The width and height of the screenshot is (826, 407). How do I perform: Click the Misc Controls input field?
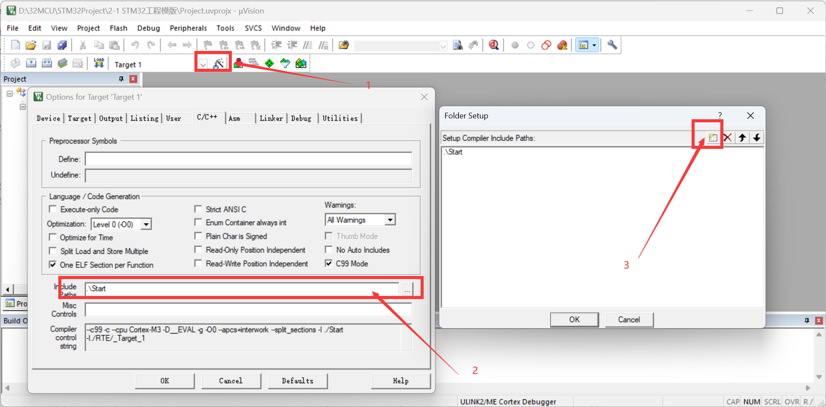(248, 309)
